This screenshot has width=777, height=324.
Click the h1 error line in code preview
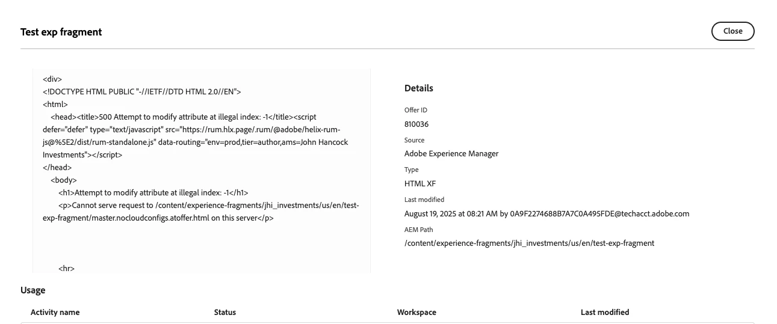[153, 192]
